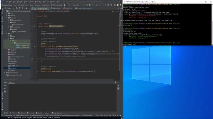
Task: Collapse the Resources folder in project tree
Action: click(7, 18)
